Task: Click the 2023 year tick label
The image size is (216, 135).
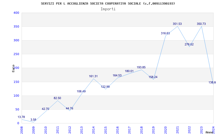Action: (201, 130)
